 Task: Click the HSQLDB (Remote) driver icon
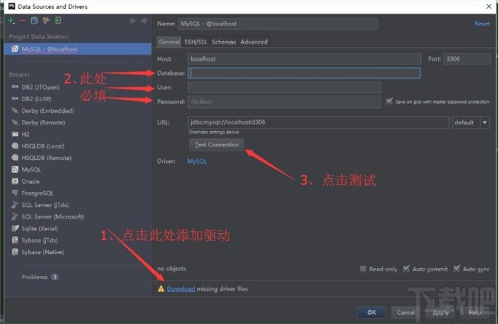coord(15,158)
